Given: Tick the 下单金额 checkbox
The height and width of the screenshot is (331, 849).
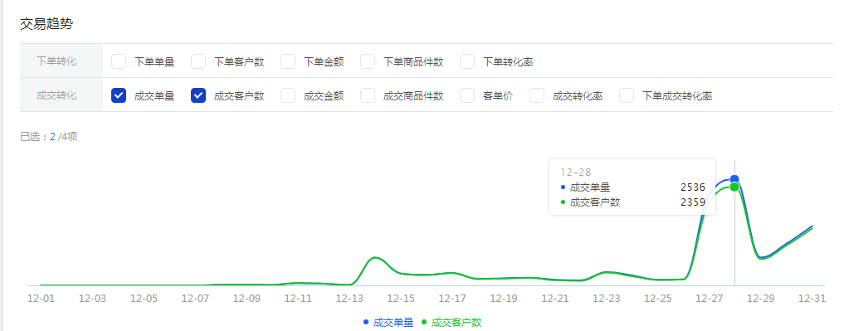Looking at the screenshot, I should [x=288, y=61].
